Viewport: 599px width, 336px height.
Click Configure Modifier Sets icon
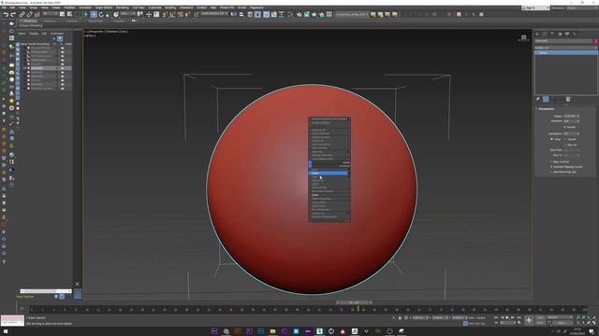point(568,99)
